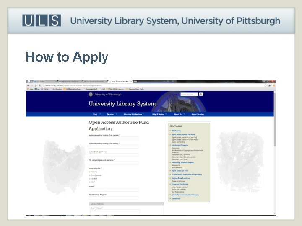The height and width of the screenshot is (226, 302).
Task: Click Our Publications in Contents
Action: coord(178,192)
